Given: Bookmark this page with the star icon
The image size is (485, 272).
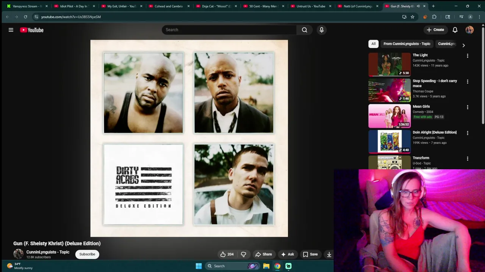Looking at the screenshot, I should pos(413,17).
